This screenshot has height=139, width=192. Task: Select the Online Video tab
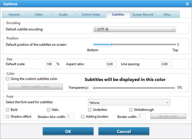[x=90, y=15]
